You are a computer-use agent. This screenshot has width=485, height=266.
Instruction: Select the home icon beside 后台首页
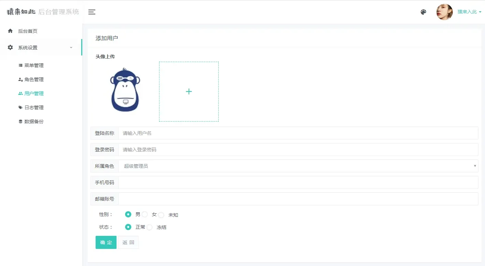11,31
